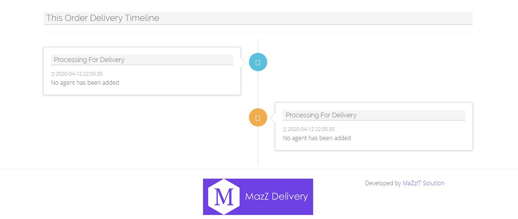Click 'No agent has been added' beside blue marker
This screenshot has height=219, width=518.
85,83
